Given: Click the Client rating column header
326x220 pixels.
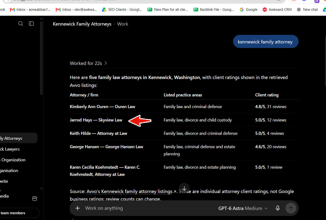Looking at the screenshot, I should 267,95.
